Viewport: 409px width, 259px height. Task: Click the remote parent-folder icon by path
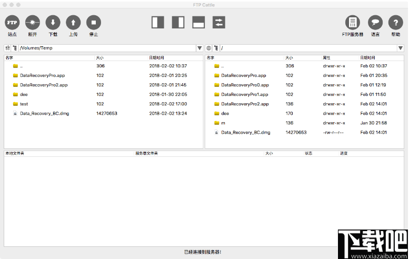click(x=216, y=48)
